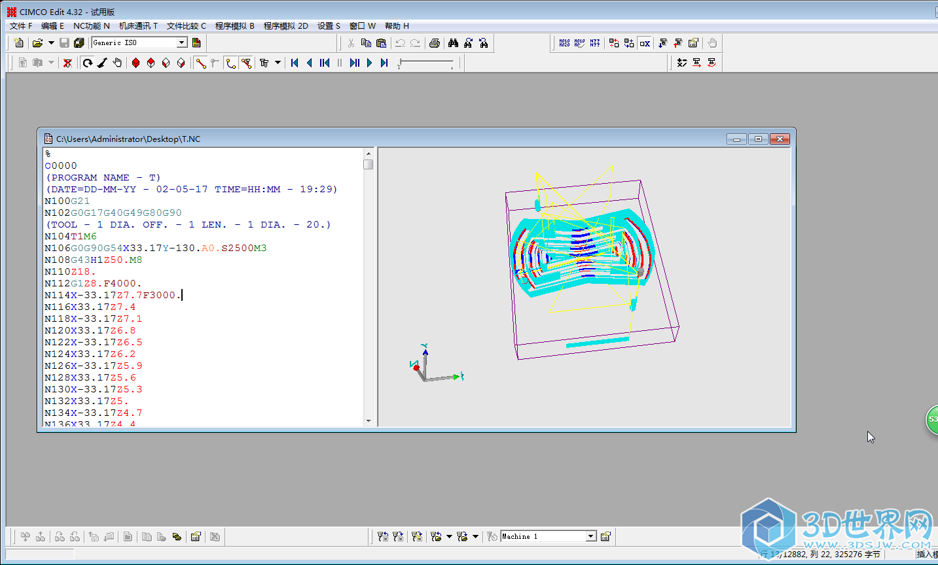This screenshot has height=565, width=938.
Task: Expand the first DNC transfer dropdown arrow
Action: 450,537
